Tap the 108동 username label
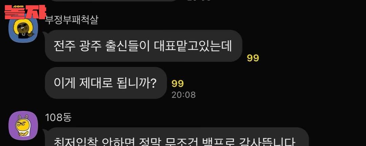This screenshot has height=146, width=366. tap(58, 118)
